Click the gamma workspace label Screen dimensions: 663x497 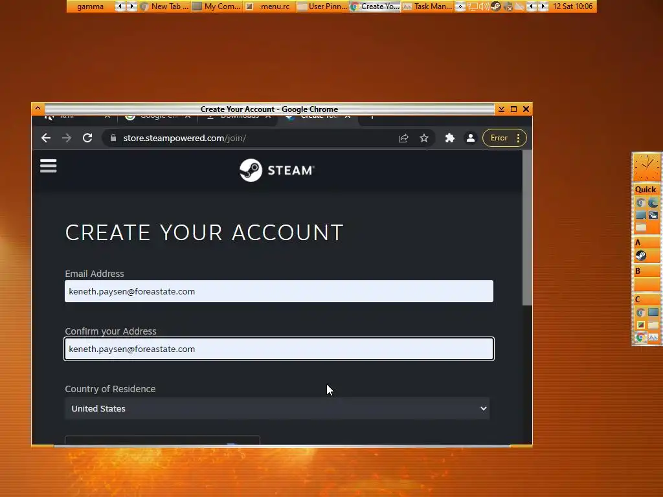[x=90, y=6]
